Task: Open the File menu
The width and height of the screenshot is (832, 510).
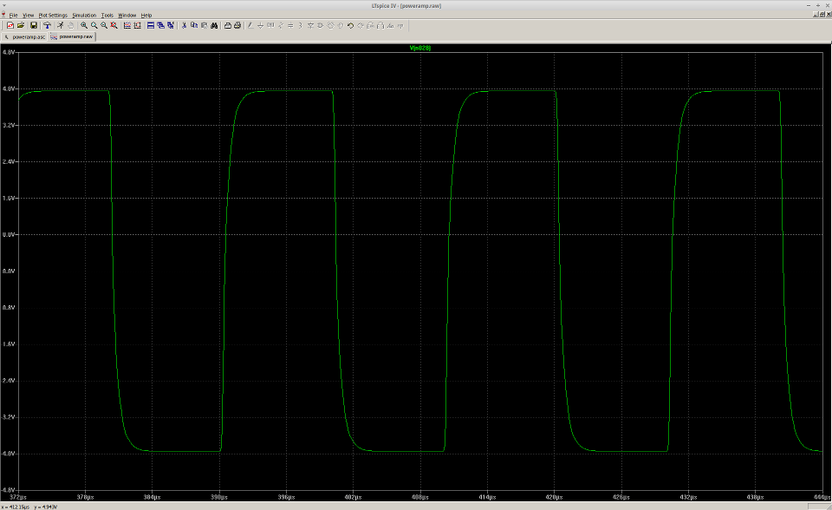Action: point(13,15)
